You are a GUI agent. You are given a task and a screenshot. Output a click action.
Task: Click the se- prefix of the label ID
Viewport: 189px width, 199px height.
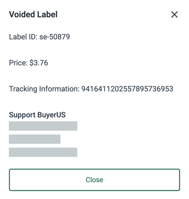click(44, 37)
